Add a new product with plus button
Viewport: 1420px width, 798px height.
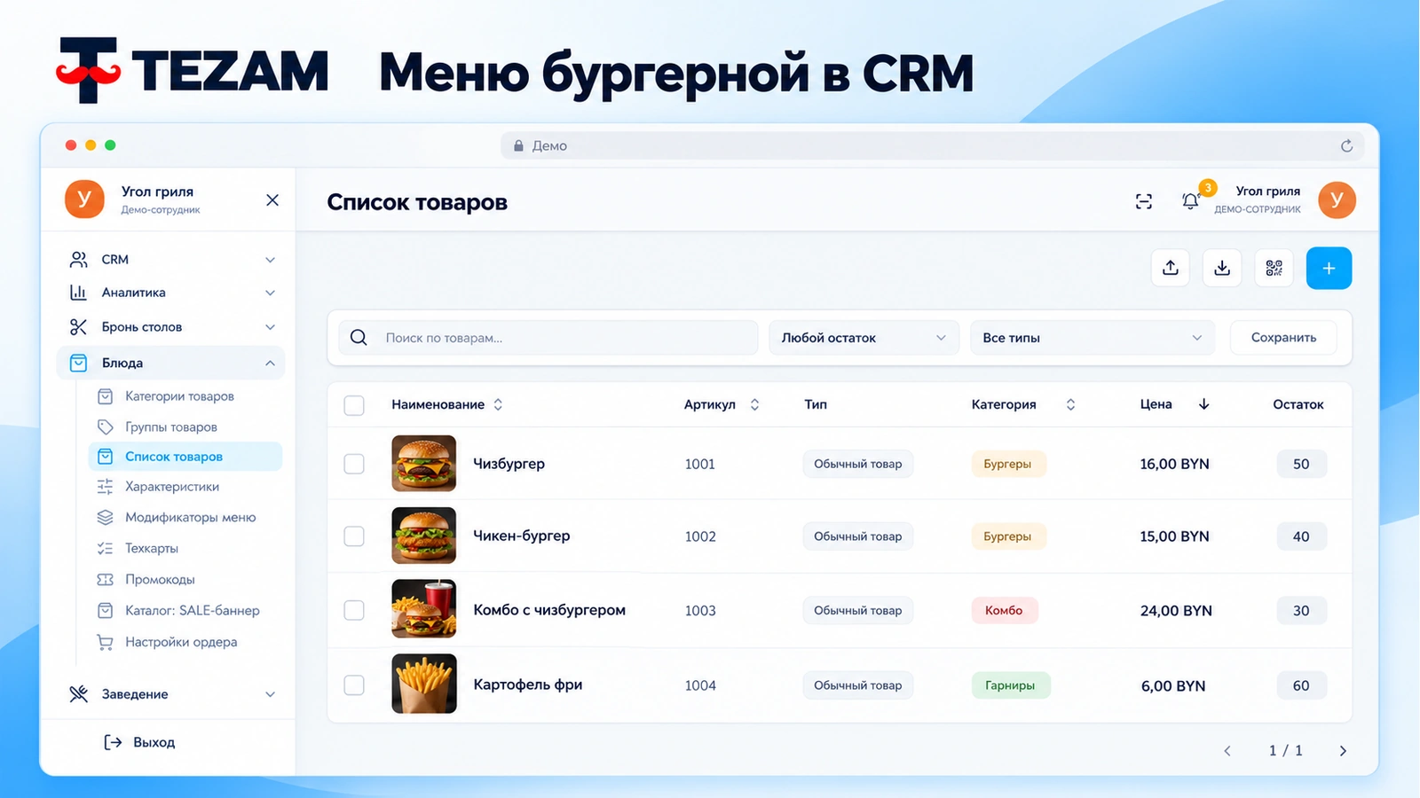(1329, 268)
